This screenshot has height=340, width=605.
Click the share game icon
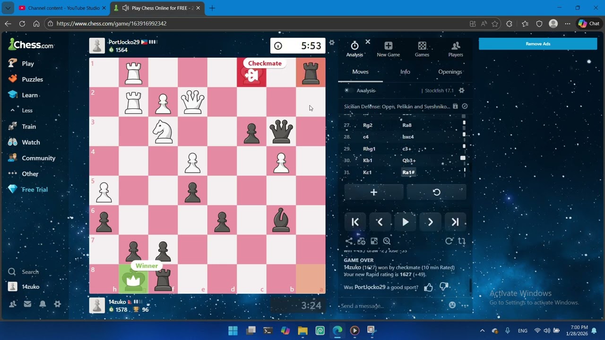coord(349,241)
